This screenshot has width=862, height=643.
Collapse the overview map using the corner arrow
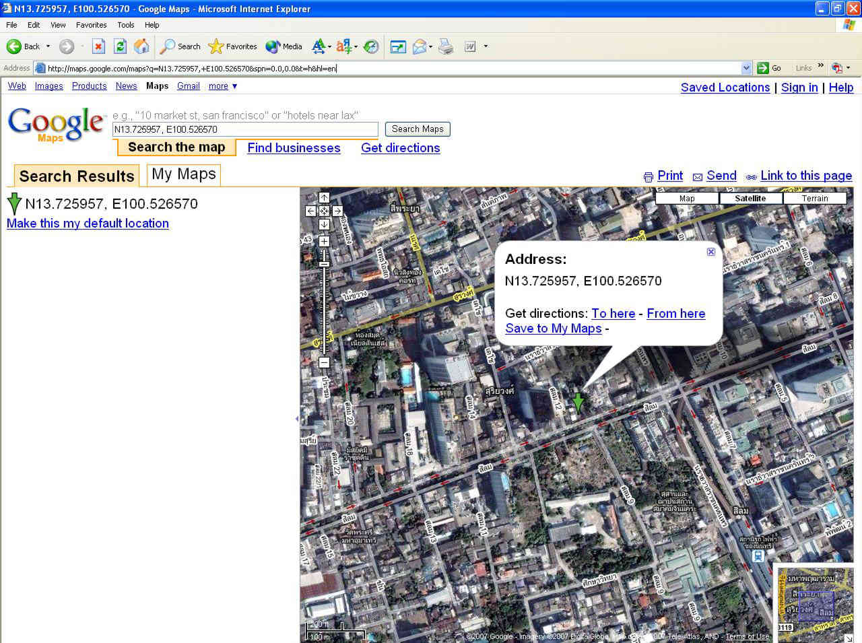coord(848,637)
